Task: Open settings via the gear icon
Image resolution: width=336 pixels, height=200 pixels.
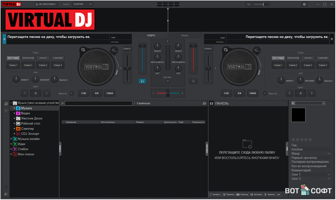Action: 304,4
